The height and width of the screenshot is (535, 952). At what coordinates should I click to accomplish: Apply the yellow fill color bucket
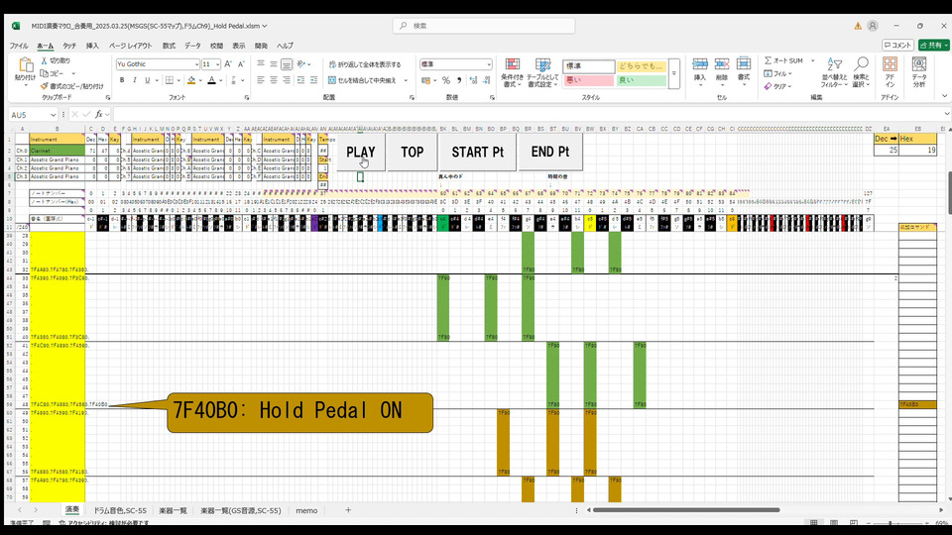[191, 80]
